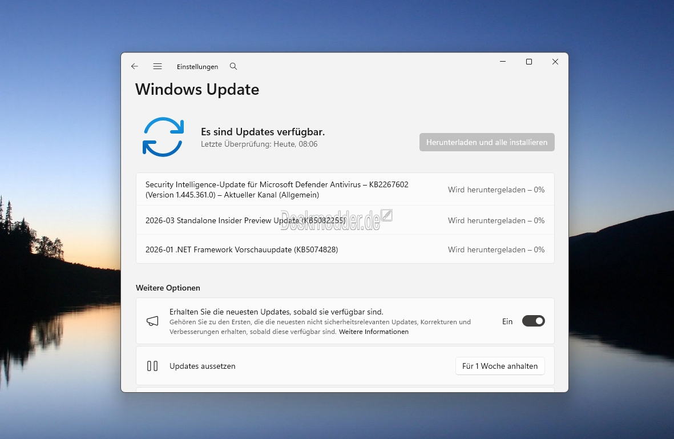Click the megaphone icon for newest updates
674x439 pixels.
coord(152,321)
